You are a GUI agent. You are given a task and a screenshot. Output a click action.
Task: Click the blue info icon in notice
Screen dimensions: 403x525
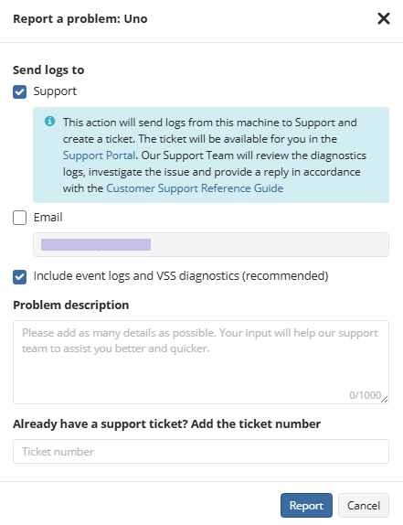pos(50,122)
